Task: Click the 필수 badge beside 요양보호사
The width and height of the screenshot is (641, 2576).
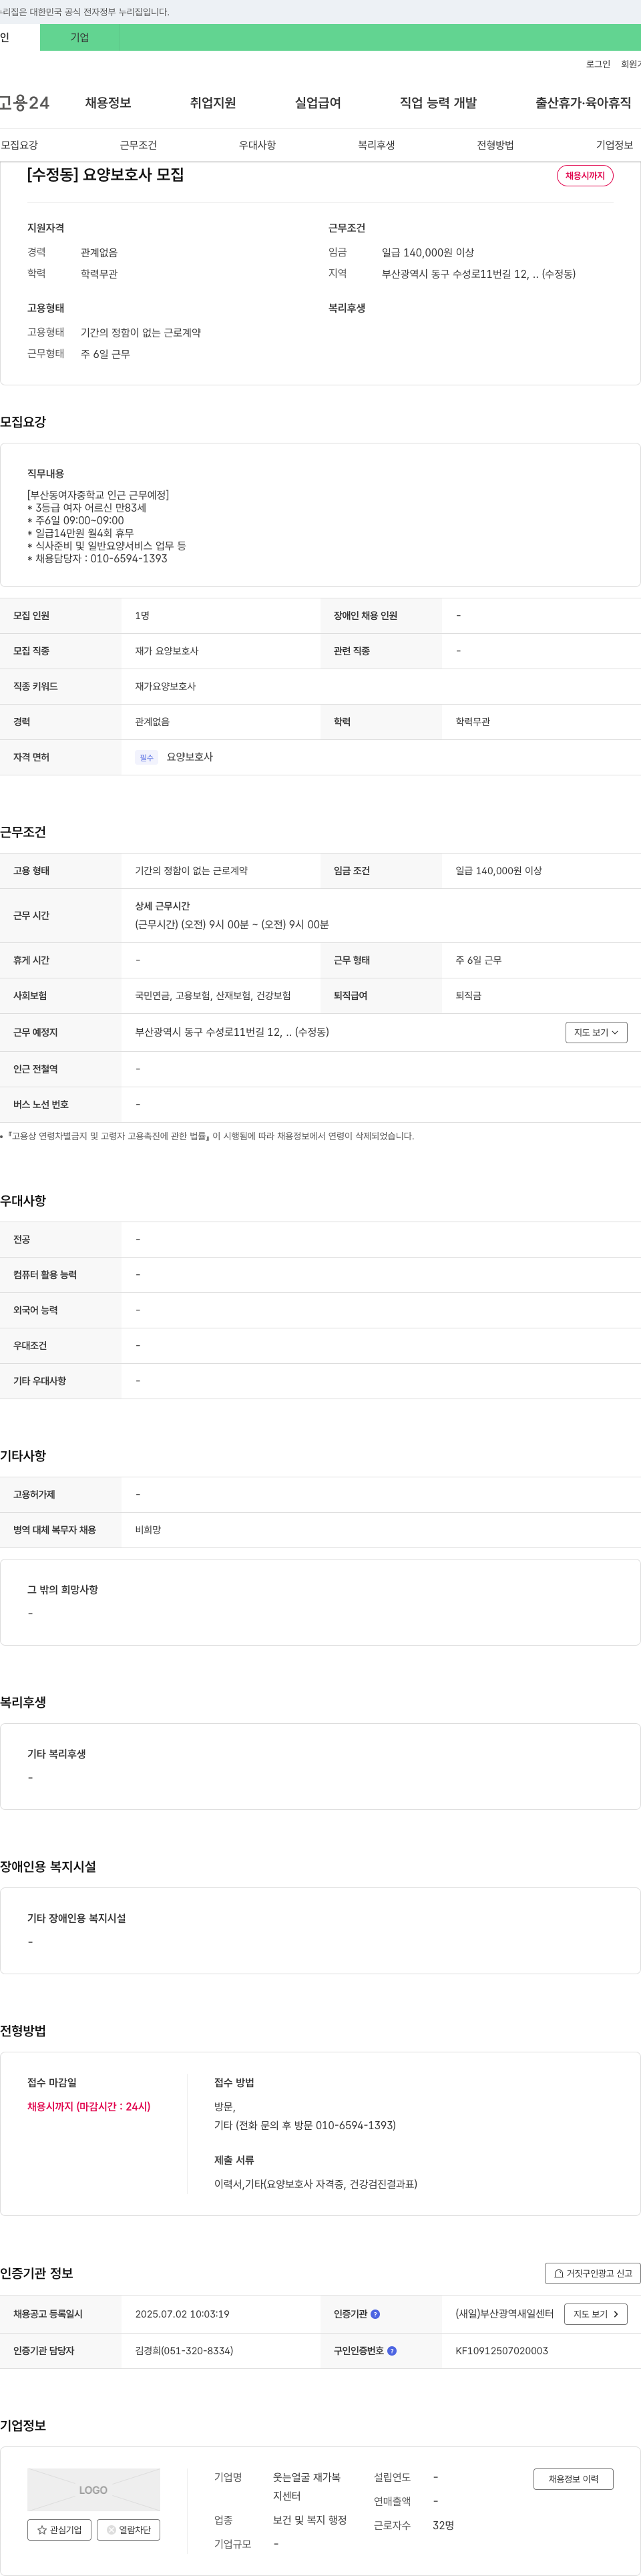Action: (147, 758)
